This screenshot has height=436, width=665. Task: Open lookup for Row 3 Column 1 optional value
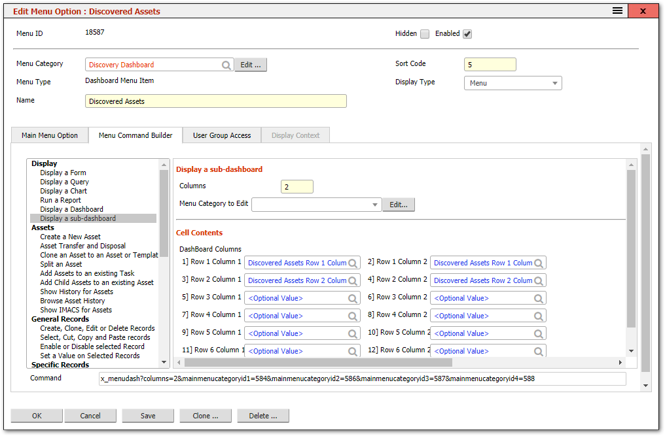point(352,297)
